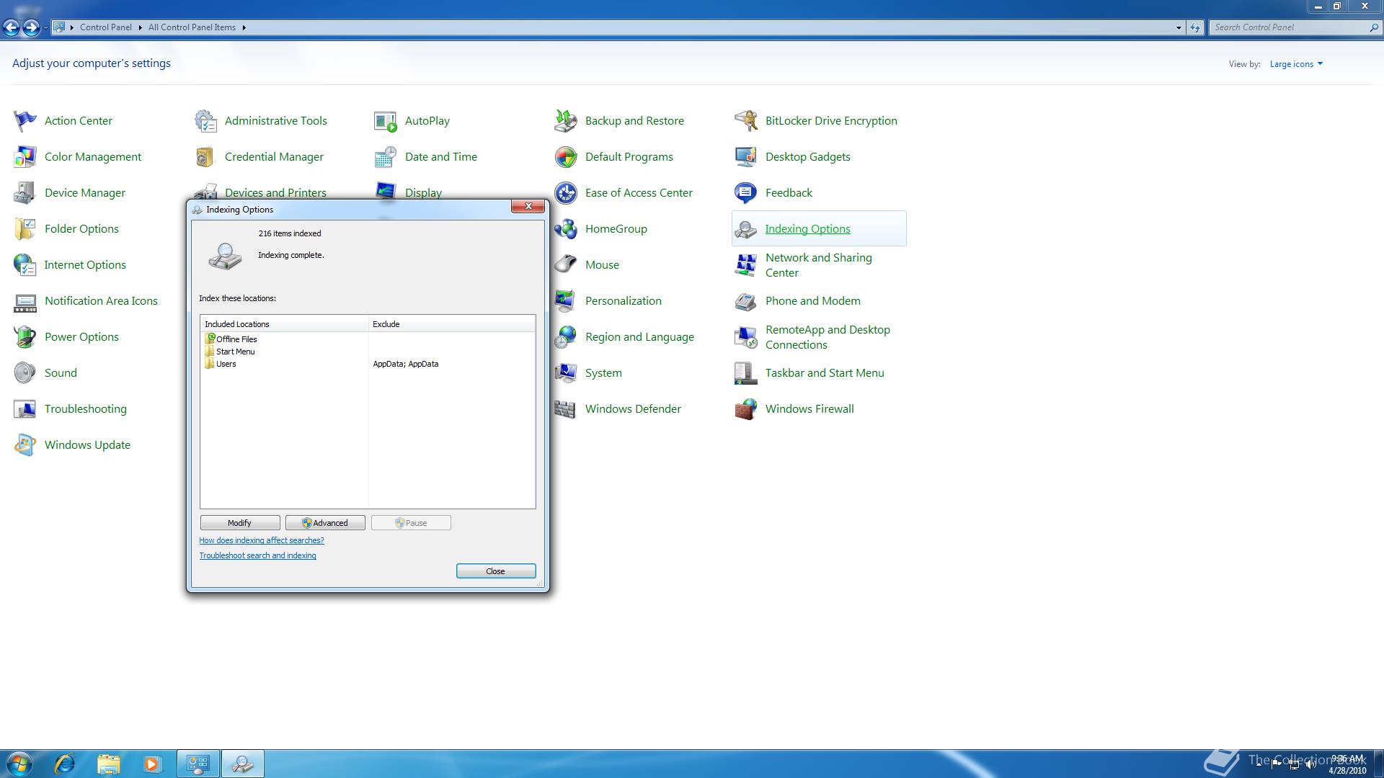Open the Windows Start orb

[19, 764]
